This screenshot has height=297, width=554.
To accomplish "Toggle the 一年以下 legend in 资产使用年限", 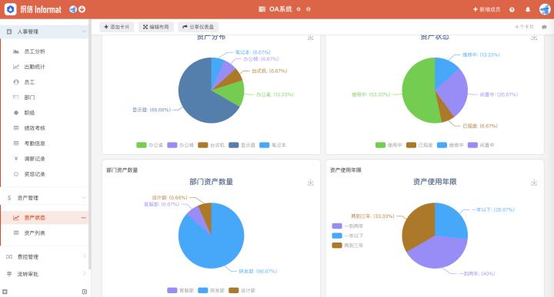I will point(348,236).
